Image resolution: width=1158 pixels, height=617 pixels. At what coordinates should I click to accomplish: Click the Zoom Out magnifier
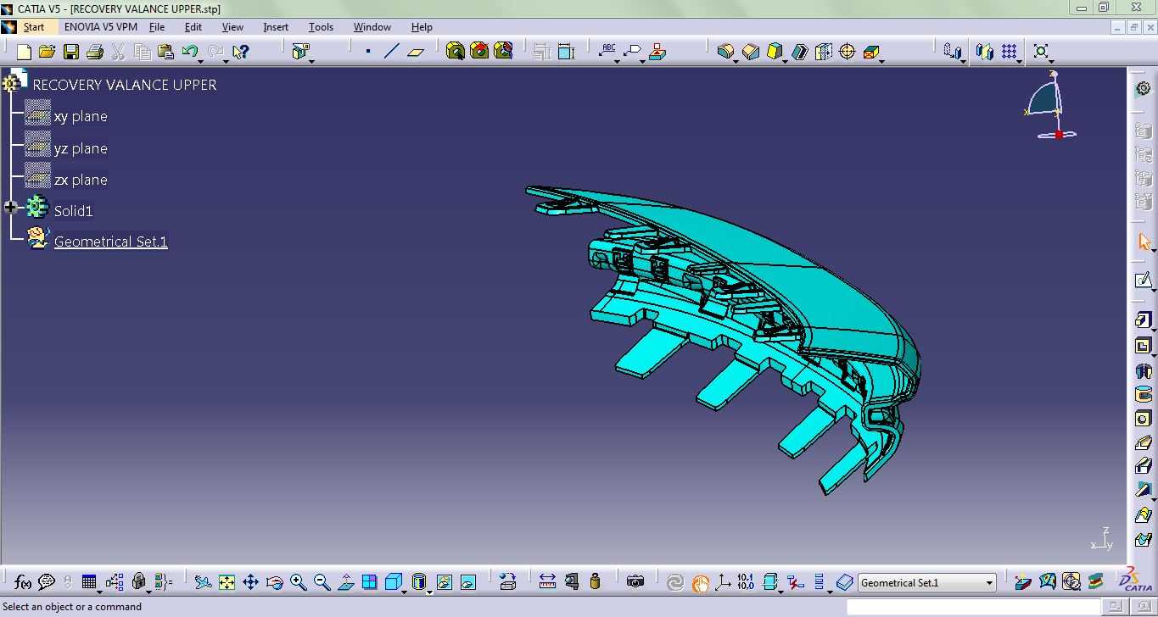coord(322,582)
